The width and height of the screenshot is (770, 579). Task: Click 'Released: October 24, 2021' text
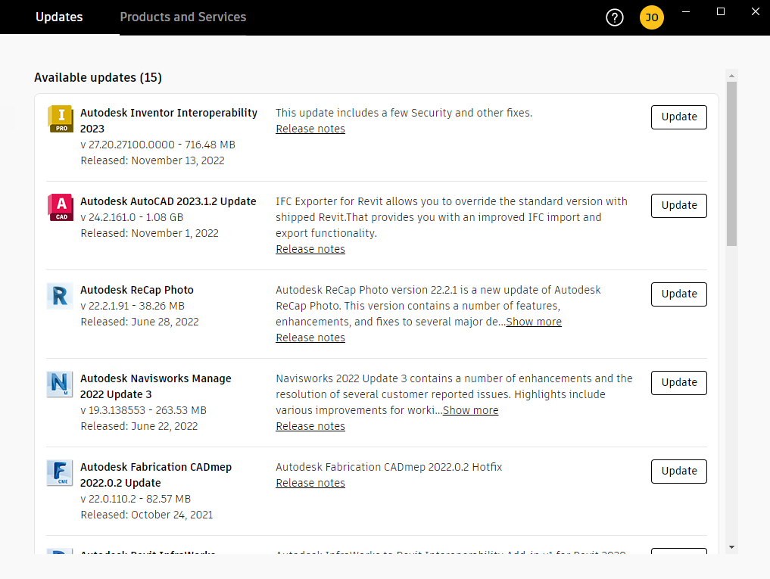pyautogui.click(x=147, y=515)
